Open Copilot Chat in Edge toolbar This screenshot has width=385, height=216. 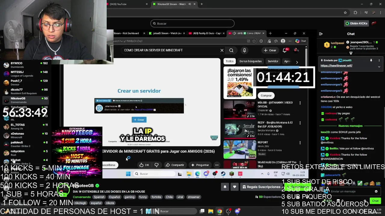click(300, 41)
